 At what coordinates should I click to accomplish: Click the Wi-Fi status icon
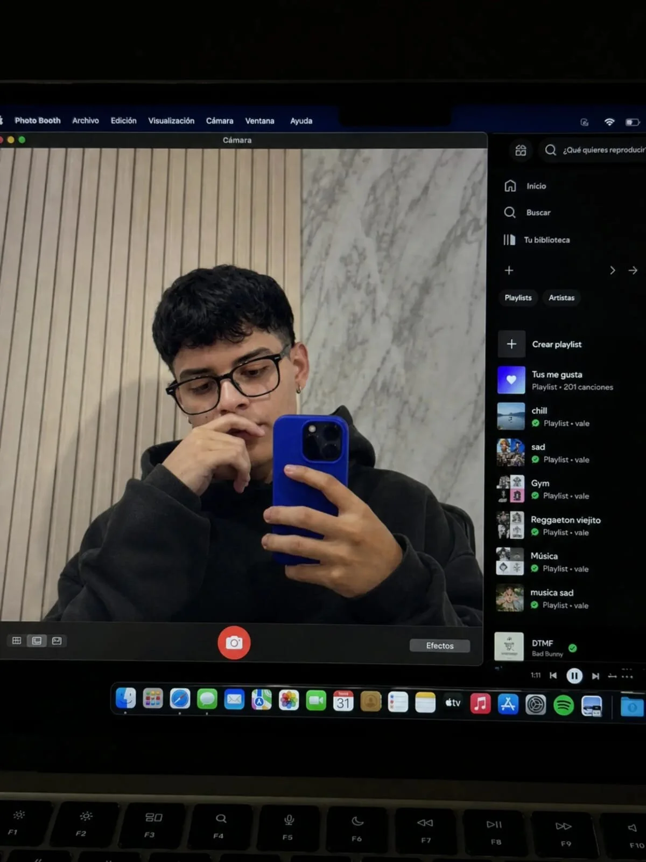coord(609,122)
